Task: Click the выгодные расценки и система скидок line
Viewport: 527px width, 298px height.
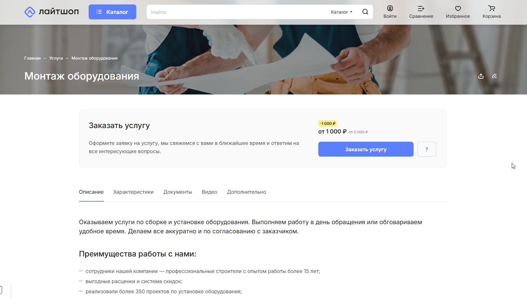Action: (134, 282)
